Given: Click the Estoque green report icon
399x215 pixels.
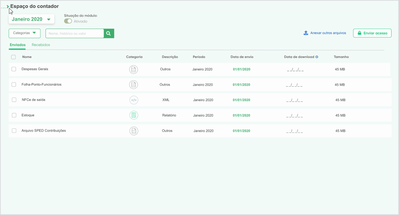Looking at the screenshot, I should tap(134, 115).
